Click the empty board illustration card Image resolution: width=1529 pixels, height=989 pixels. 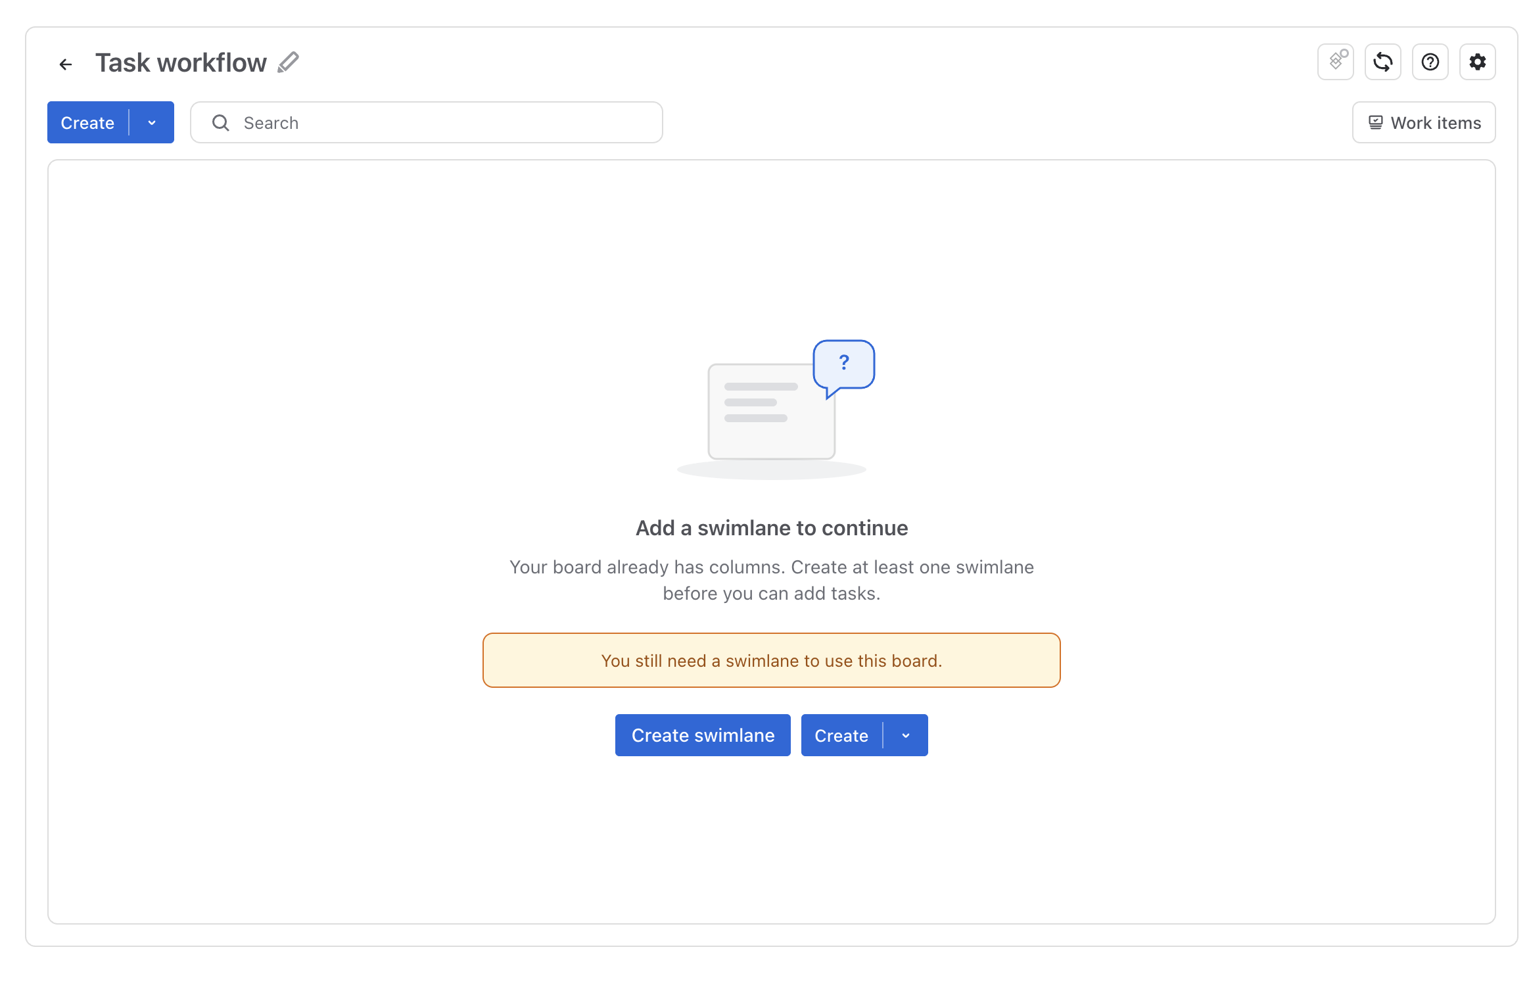[x=771, y=411]
